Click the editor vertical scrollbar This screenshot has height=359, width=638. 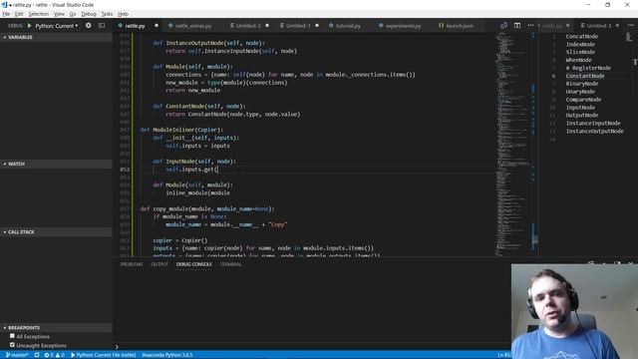[x=534, y=145]
